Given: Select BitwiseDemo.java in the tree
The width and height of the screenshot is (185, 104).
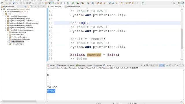Looking at the screenshot, I should coord(17,35).
